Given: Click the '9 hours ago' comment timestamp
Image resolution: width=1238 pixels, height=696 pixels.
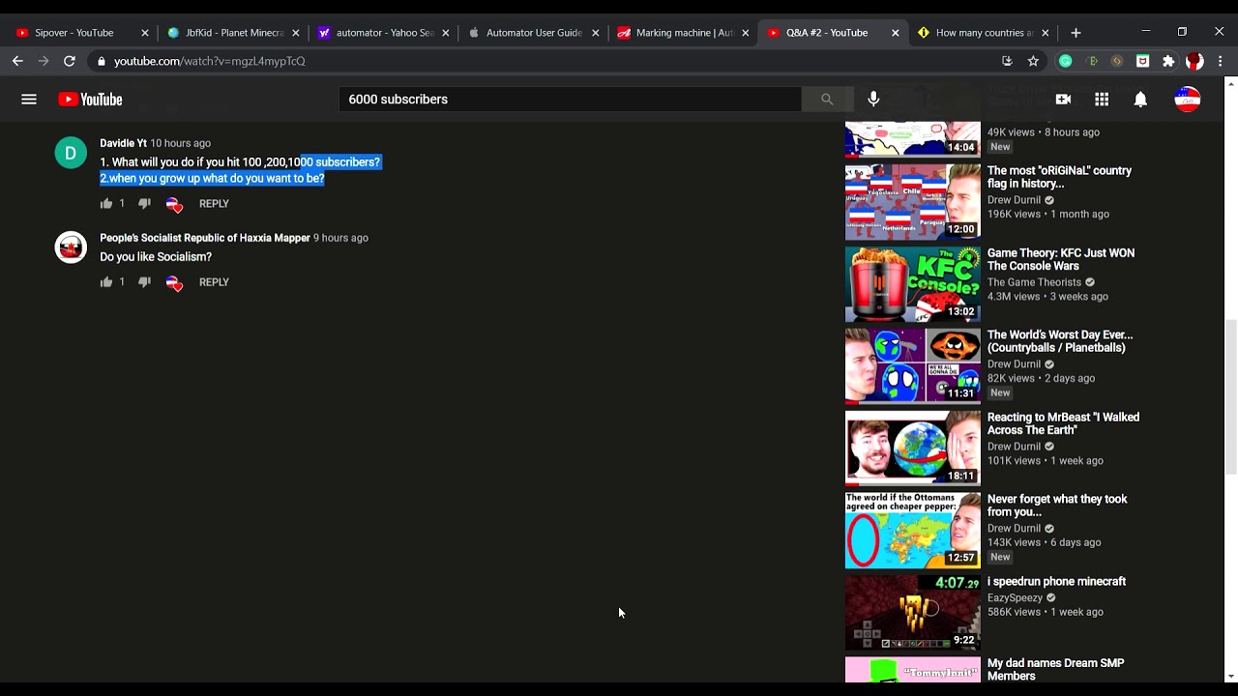Looking at the screenshot, I should [340, 238].
